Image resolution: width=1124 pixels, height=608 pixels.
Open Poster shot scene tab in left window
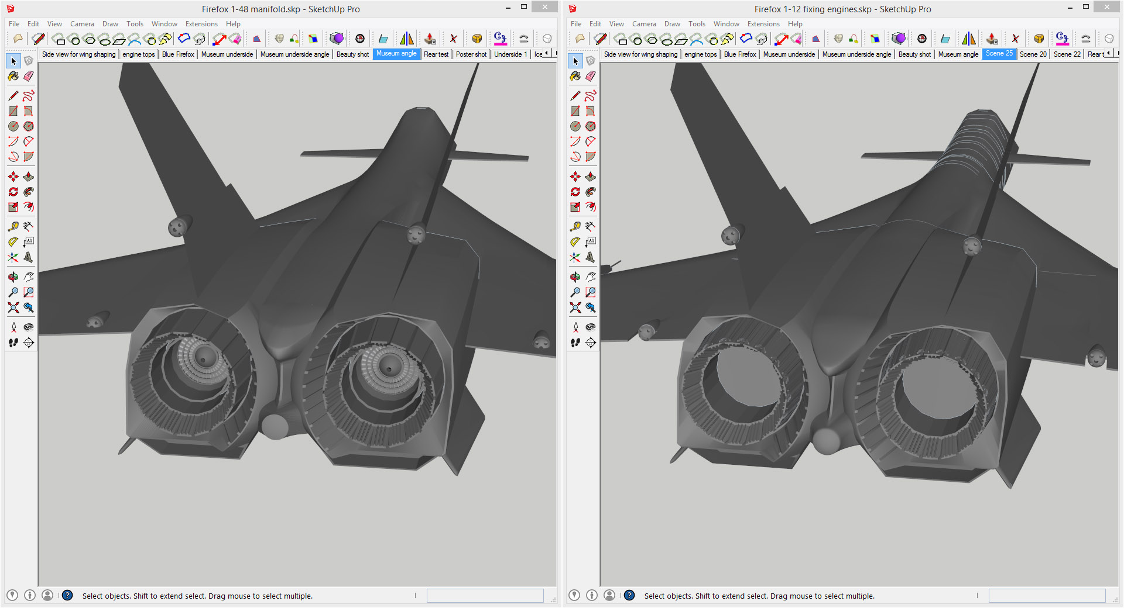471,54
